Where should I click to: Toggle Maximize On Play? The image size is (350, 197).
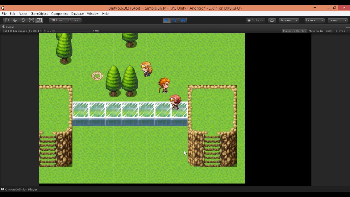point(294,31)
